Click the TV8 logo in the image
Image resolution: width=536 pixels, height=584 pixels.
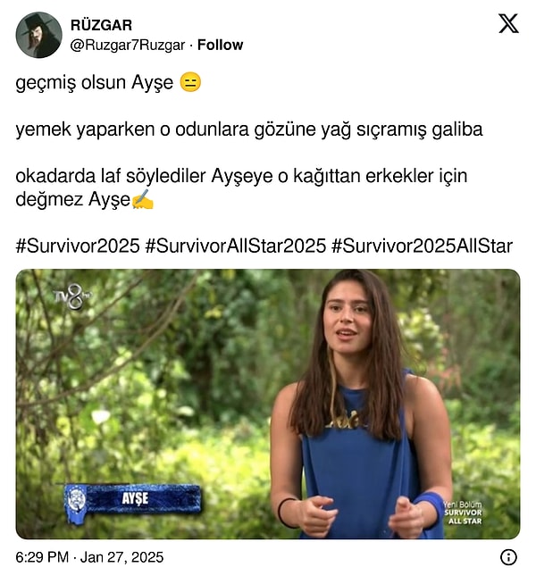(72, 296)
